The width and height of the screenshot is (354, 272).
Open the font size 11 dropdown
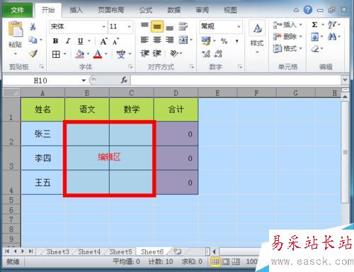click(129, 27)
